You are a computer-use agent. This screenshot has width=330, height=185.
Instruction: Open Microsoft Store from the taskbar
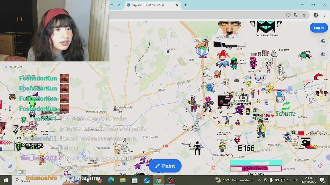135,180
